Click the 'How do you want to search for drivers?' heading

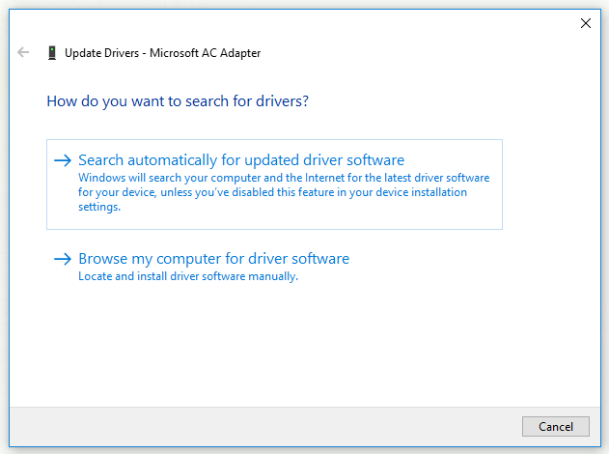click(184, 100)
